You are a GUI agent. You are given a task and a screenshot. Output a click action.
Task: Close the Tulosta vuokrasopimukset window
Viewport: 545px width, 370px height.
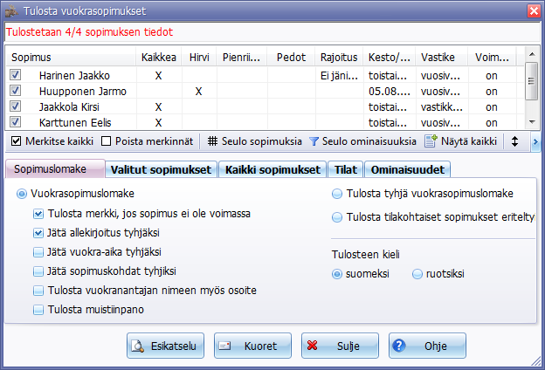coord(534,10)
